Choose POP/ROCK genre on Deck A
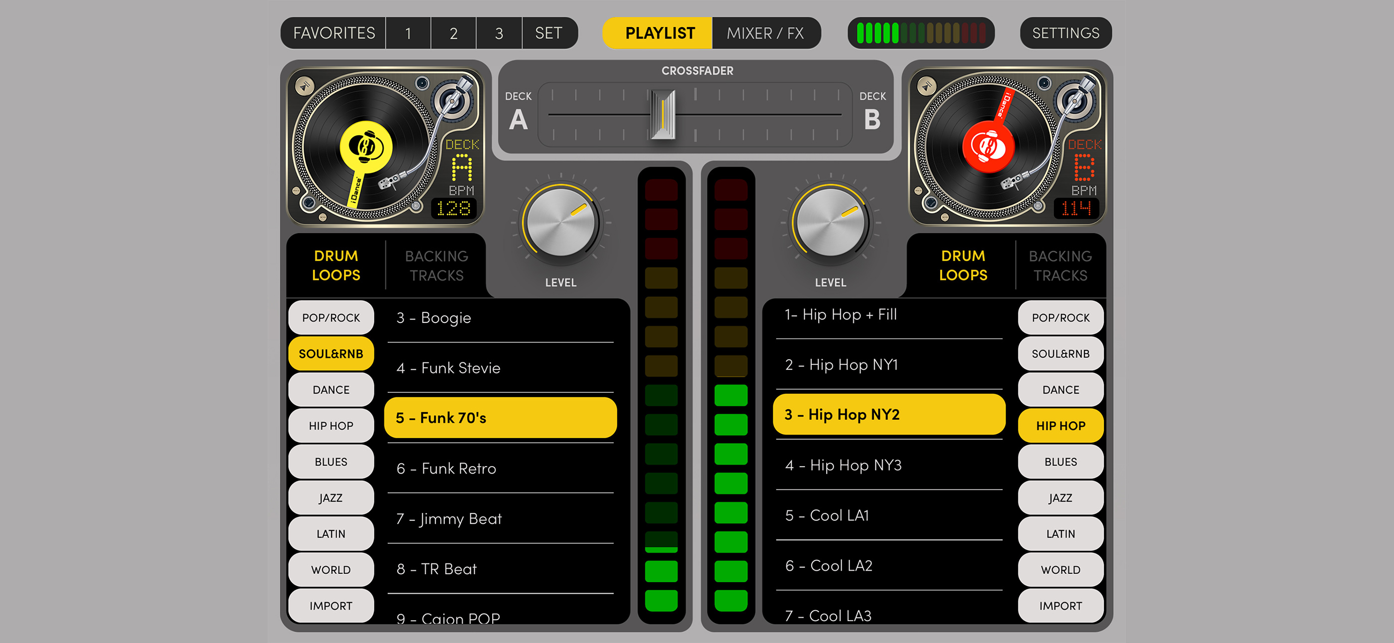The width and height of the screenshot is (1394, 643). tap(331, 318)
